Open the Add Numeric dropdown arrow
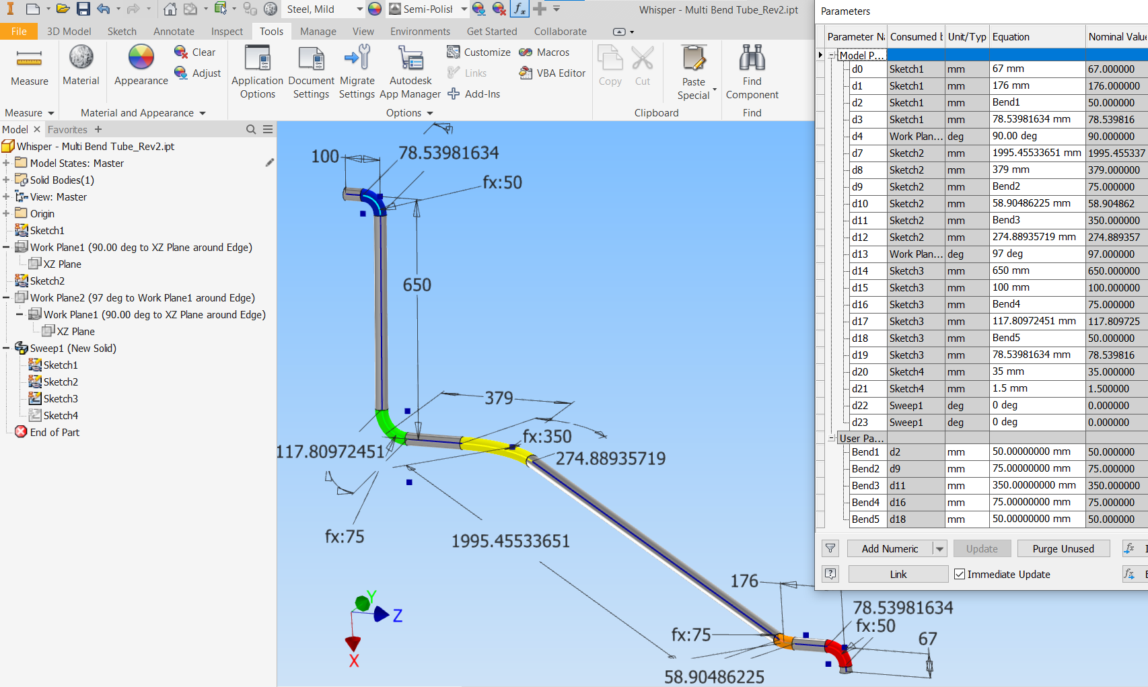The height and width of the screenshot is (687, 1148). pyautogui.click(x=938, y=548)
